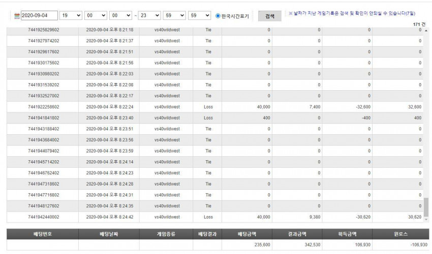Viewport: 432px width, 254px height.
Task: Open the end hour dropdown showing 23
Action: (x=149, y=15)
